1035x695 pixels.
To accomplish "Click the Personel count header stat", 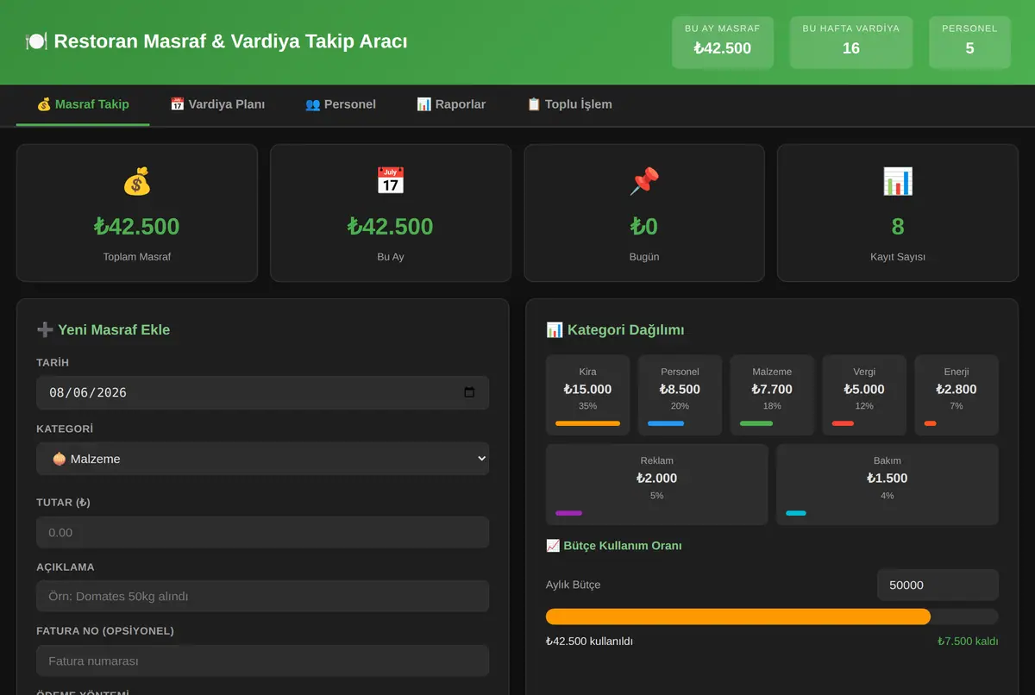I will click(x=969, y=42).
